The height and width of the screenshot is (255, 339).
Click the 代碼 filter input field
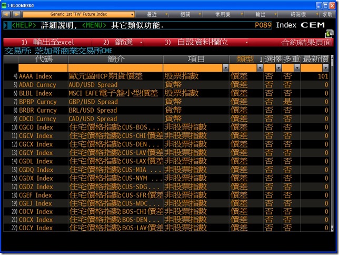pos(43,68)
